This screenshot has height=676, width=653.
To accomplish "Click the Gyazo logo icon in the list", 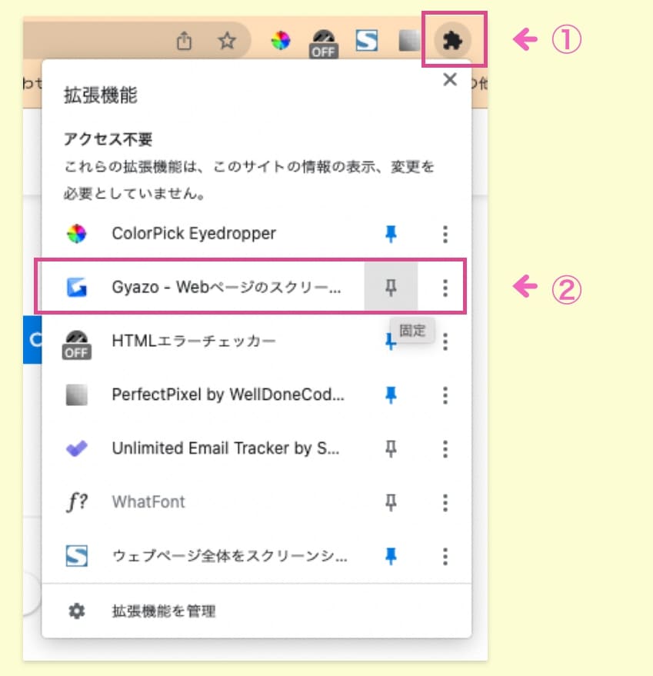I will tap(77, 288).
